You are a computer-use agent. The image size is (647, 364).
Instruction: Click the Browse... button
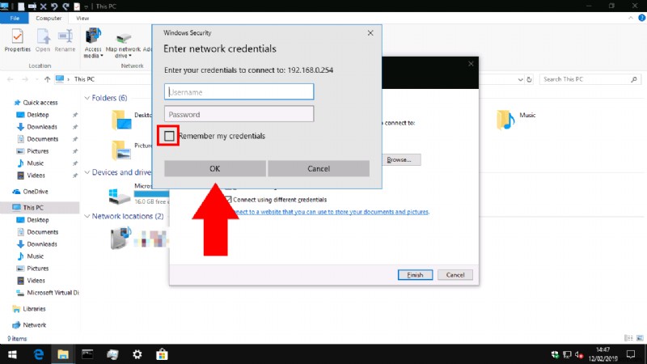(x=400, y=159)
